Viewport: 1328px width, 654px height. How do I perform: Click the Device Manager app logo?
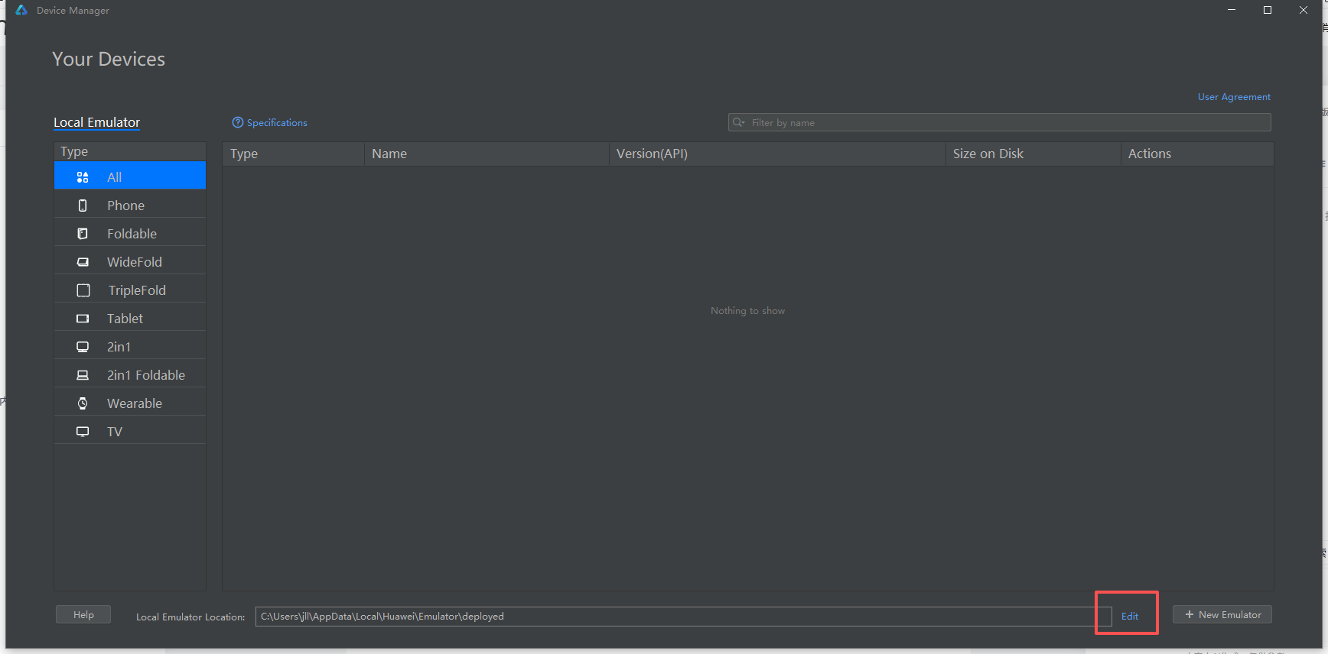coord(21,10)
